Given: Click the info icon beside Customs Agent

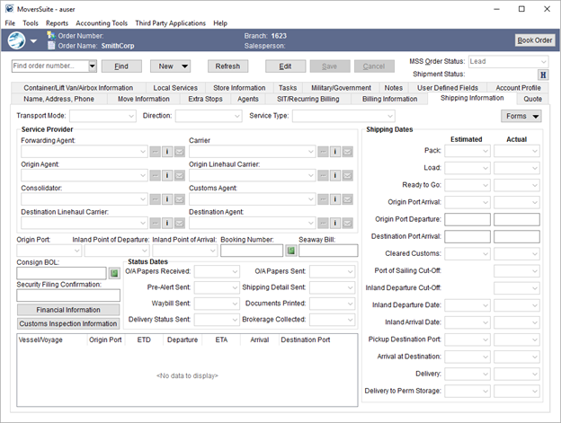Looking at the screenshot, I should pyautogui.click(x=334, y=199).
